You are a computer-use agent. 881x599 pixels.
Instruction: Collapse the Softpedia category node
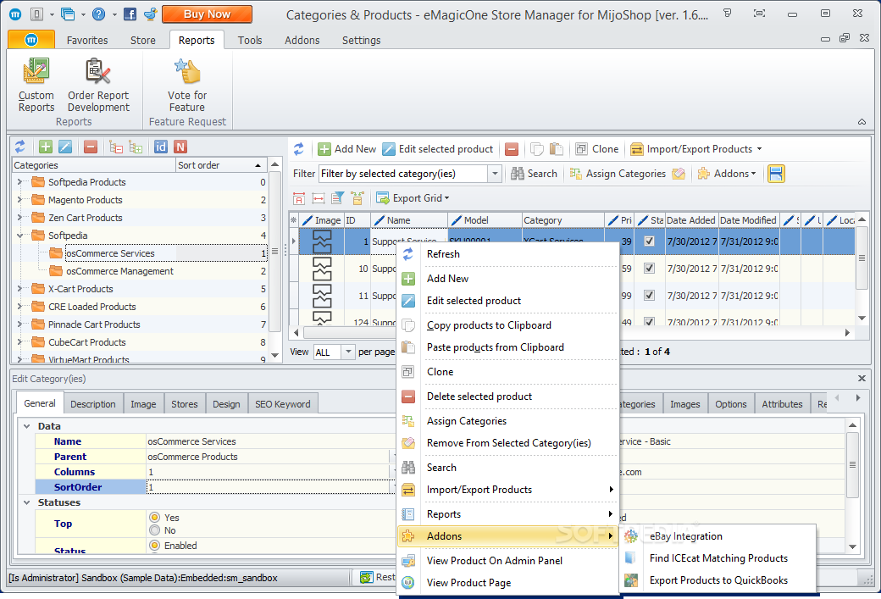pyautogui.click(x=20, y=236)
